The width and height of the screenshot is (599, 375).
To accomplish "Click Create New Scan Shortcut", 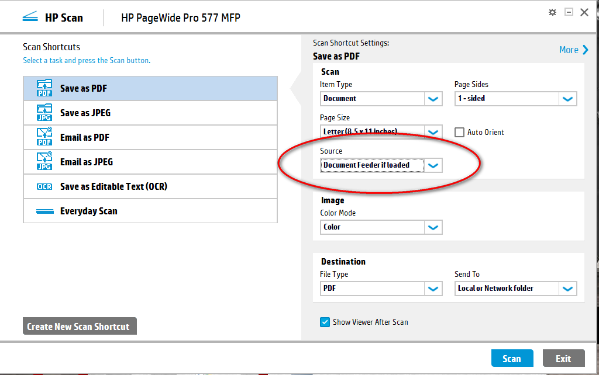I will (x=80, y=326).
